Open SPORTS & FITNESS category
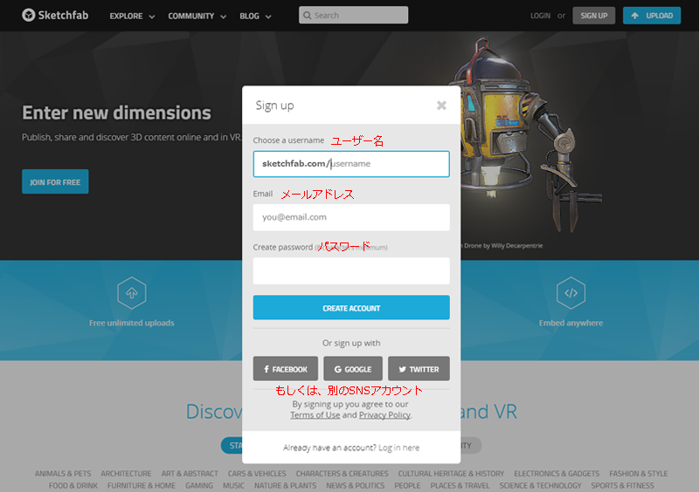Image resolution: width=699 pixels, height=492 pixels. click(x=623, y=485)
